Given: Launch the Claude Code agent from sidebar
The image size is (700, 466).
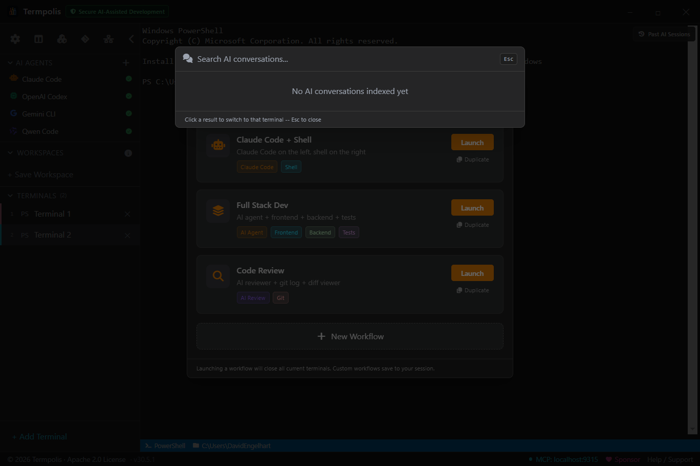Looking at the screenshot, I should [x=42, y=79].
